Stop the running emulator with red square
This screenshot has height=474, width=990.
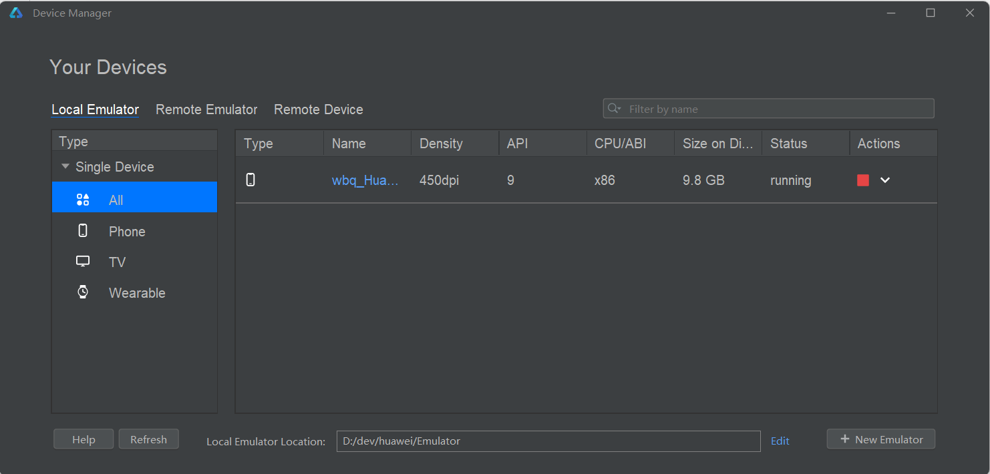(863, 180)
